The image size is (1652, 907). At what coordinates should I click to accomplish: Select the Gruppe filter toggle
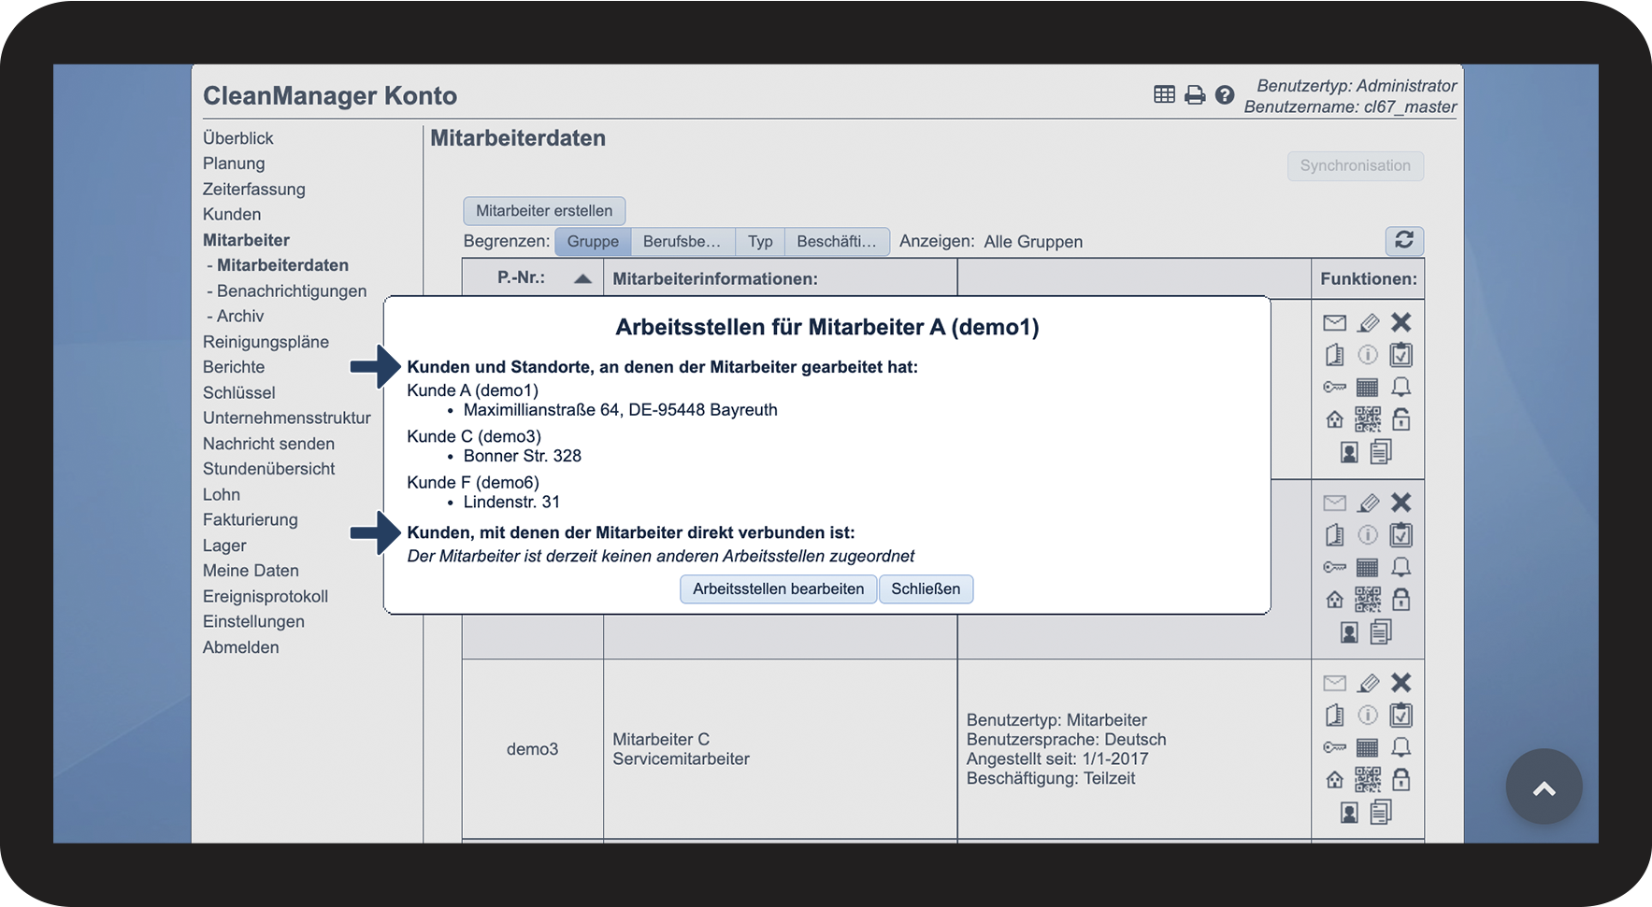point(593,242)
